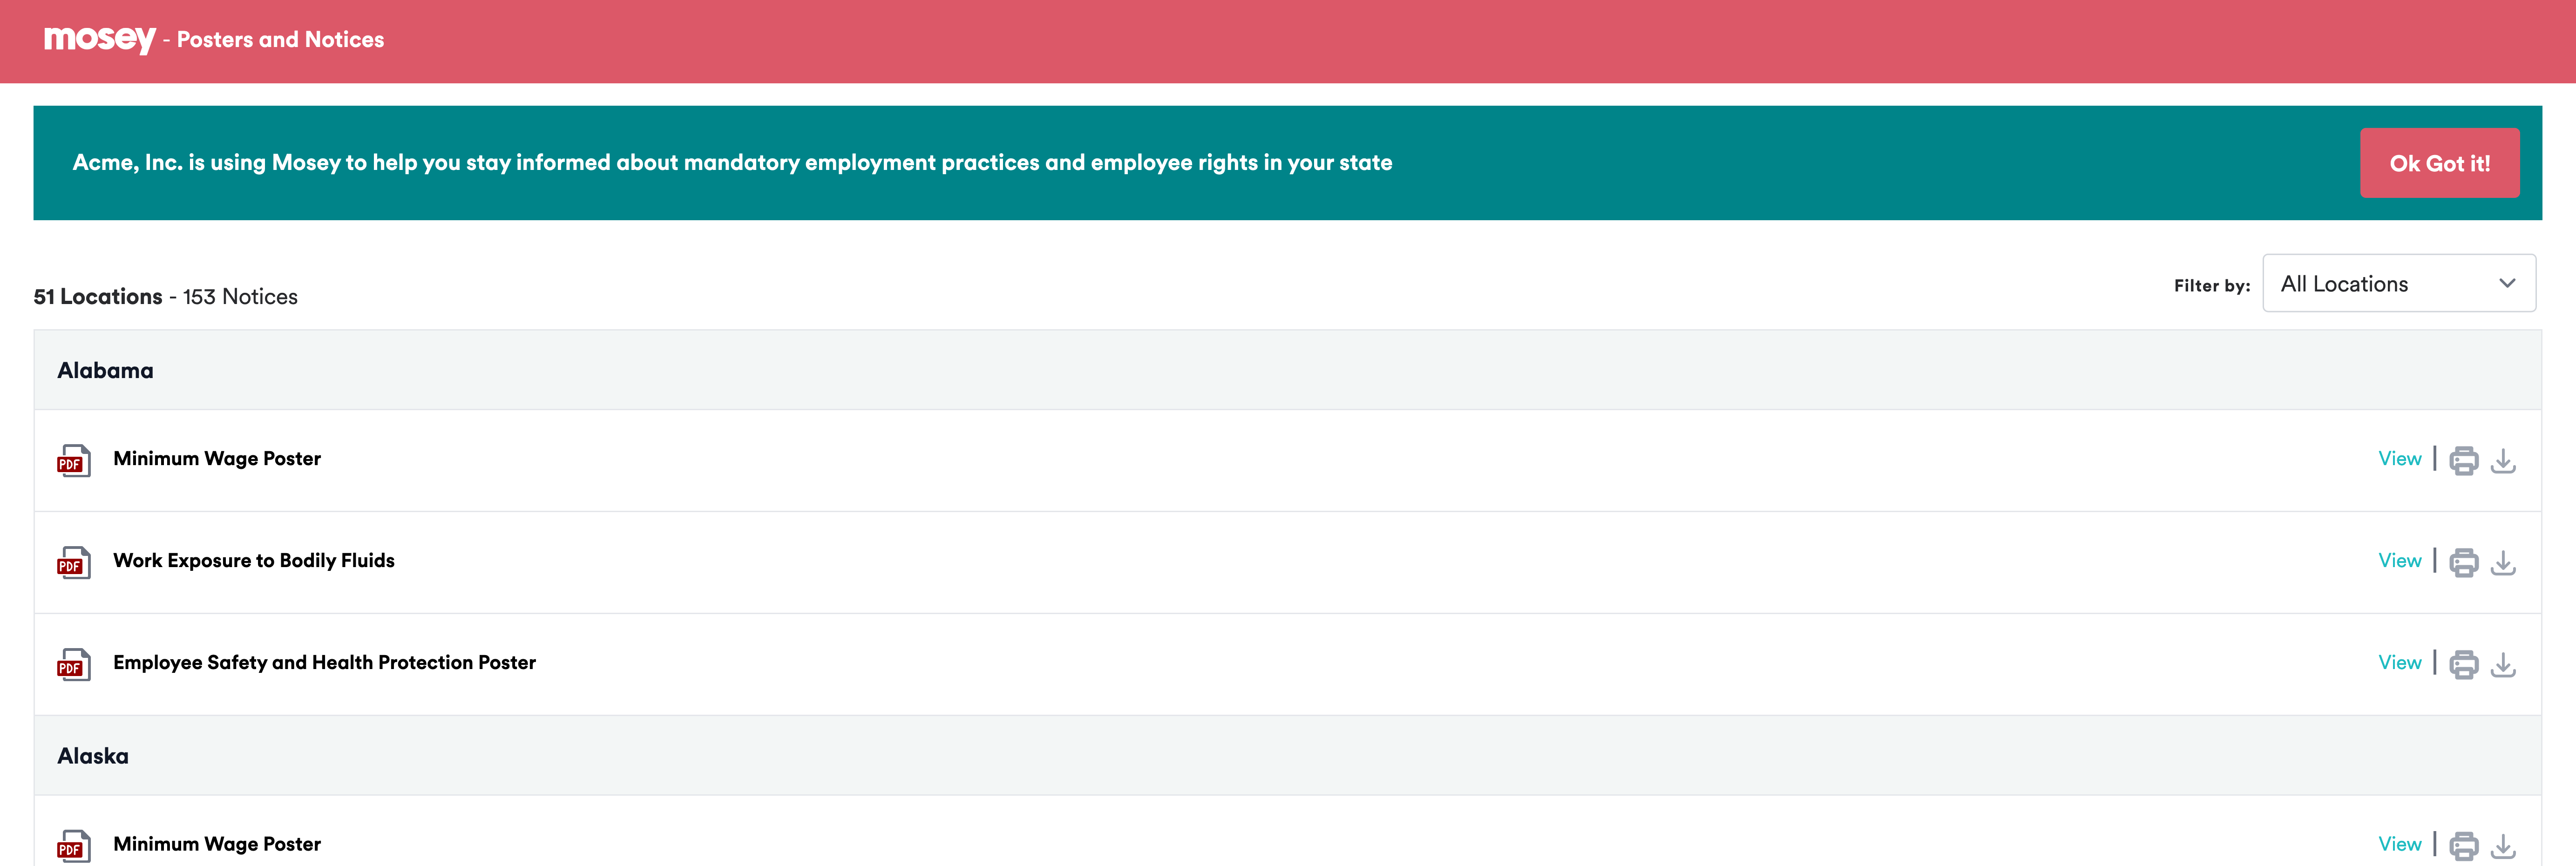Click PDF icon for Alaska Minimum Wage Poster
Image resolution: width=2576 pixels, height=866 pixels.
pyautogui.click(x=73, y=846)
